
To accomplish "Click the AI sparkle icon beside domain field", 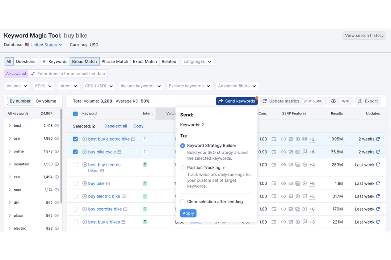I will [33, 74].
